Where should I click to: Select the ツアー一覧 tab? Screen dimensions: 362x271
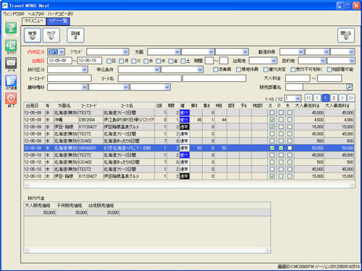point(58,21)
